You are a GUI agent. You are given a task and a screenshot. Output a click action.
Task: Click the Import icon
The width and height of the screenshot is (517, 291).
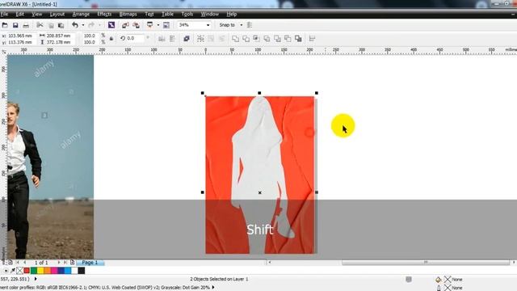click(125, 25)
